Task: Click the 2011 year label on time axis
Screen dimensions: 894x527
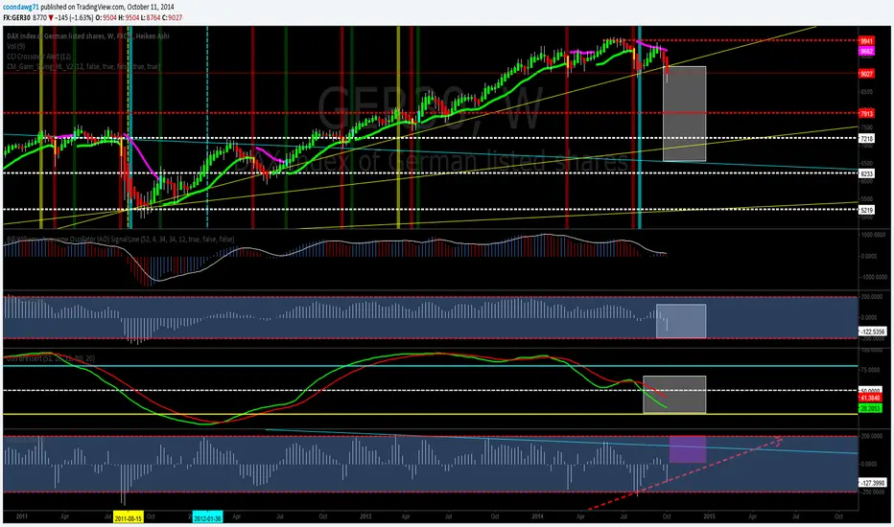Action: [x=22, y=516]
